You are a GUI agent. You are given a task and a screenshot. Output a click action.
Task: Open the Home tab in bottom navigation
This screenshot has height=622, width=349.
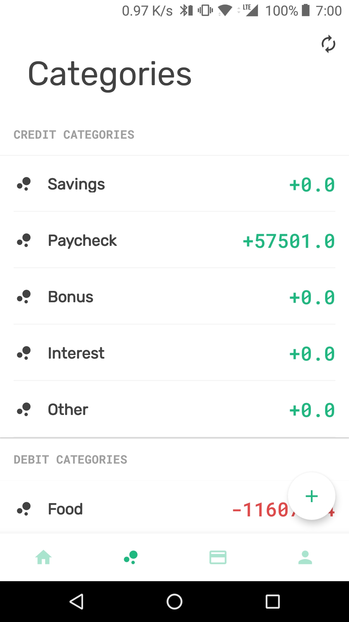44,557
